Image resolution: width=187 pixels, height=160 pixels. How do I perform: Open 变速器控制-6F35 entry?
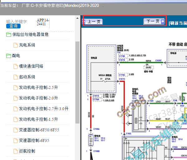[34, 141]
